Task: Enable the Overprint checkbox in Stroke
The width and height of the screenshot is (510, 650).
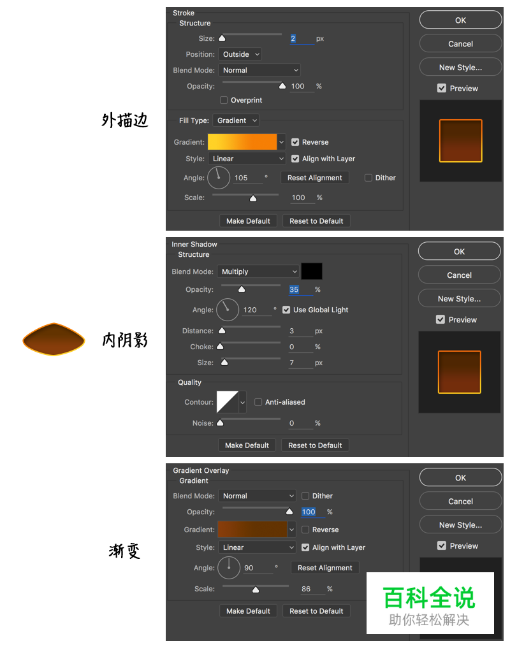Action: click(223, 100)
